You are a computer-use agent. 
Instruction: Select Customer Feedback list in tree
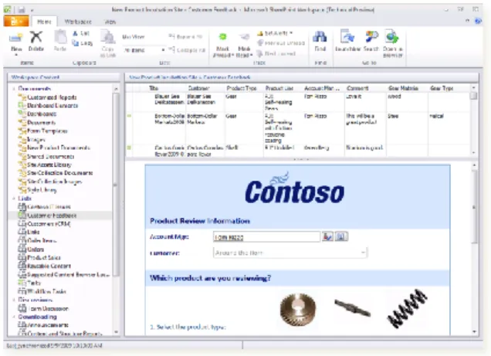point(52,215)
